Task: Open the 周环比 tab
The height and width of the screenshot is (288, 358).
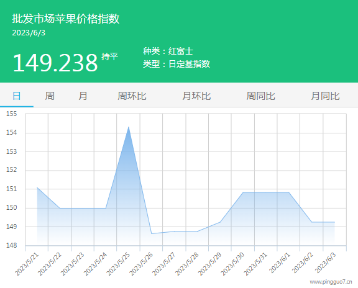Action: [x=132, y=96]
